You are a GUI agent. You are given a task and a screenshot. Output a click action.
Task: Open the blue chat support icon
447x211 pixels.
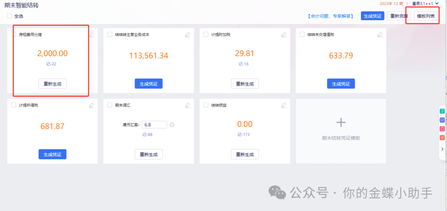(442, 120)
